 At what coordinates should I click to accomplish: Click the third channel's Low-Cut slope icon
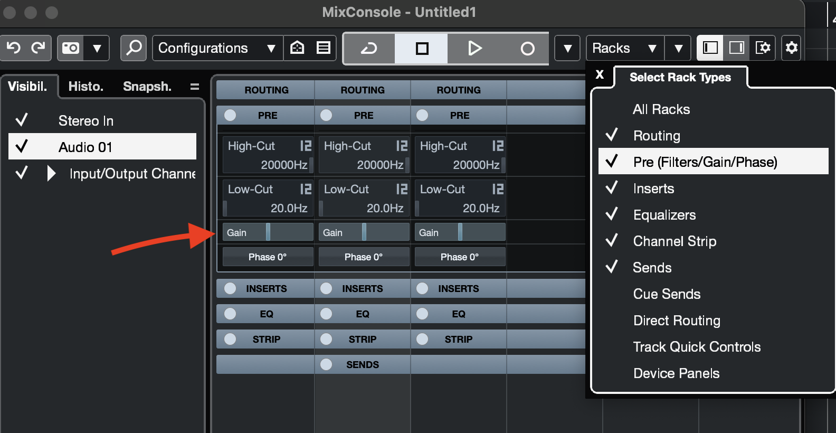coord(498,189)
